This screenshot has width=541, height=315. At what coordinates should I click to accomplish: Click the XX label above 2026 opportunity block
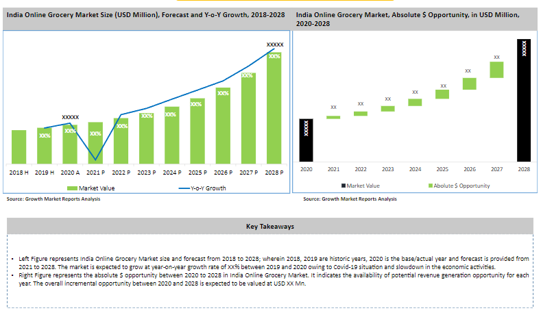tap(468, 71)
